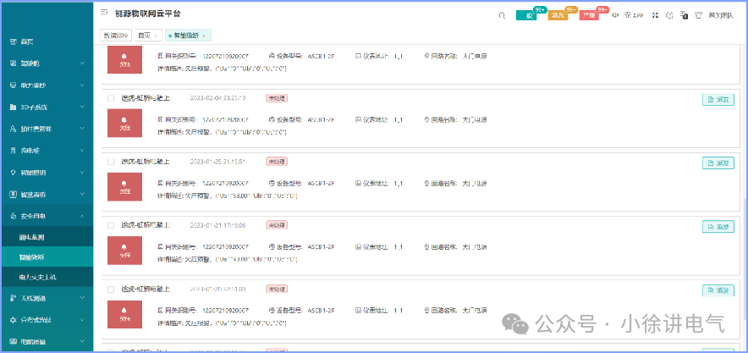Viewport: 748px width, 353px height.
Task: Click the 预付费管理 sidebar icon
Action: [14, 129]
